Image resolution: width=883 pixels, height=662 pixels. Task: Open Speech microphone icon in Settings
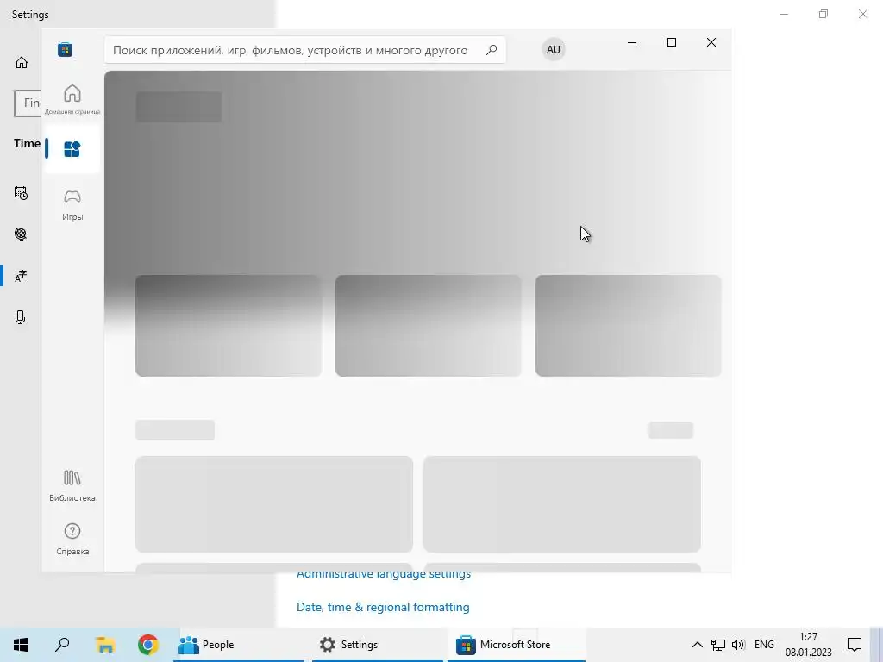click(21, 317)
